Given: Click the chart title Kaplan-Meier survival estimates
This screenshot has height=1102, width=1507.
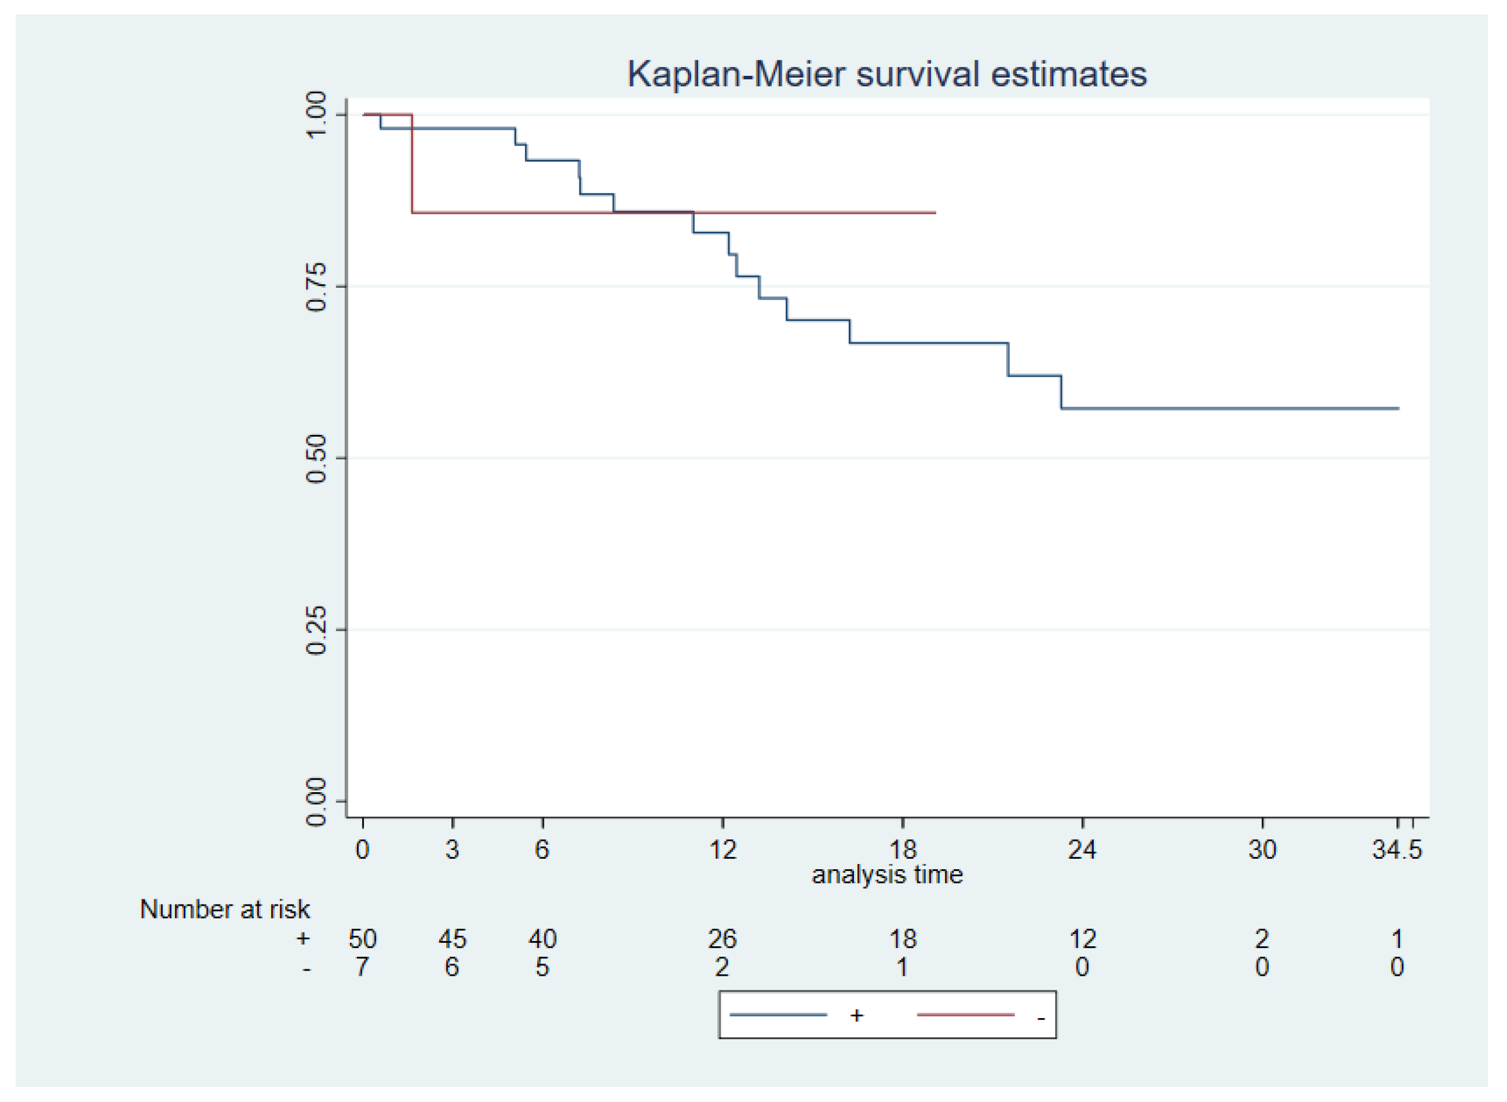Looking at the screenshot, I should (x=887, y=74).
